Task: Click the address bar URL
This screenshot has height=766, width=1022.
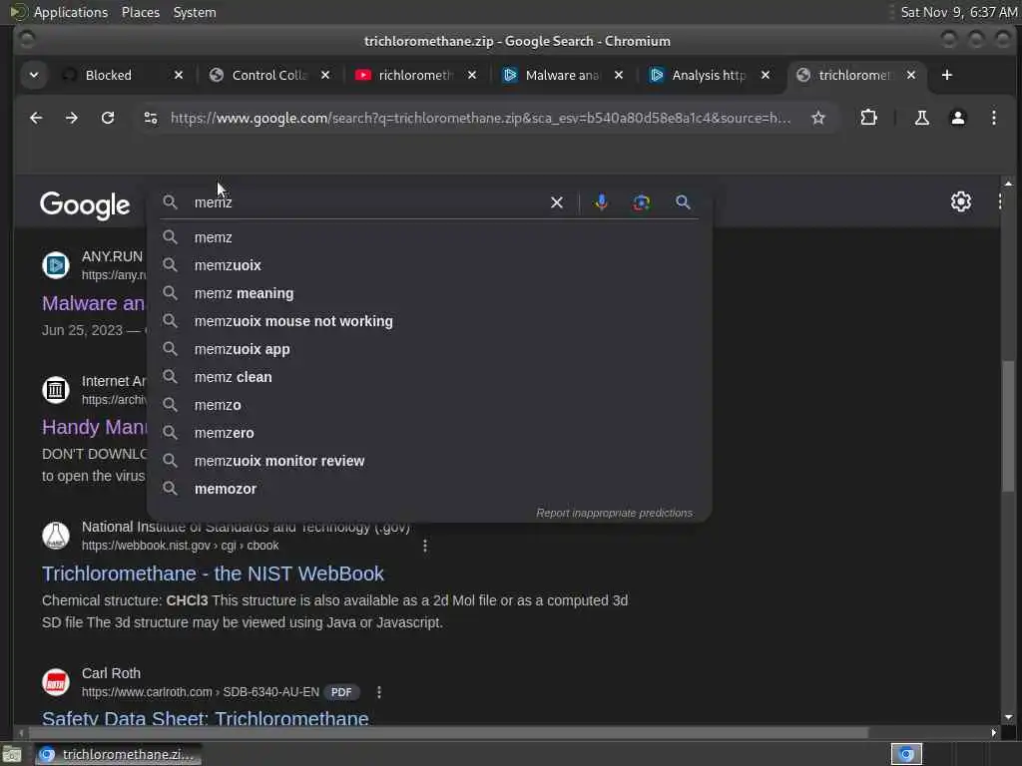Action: pos(480,118)
